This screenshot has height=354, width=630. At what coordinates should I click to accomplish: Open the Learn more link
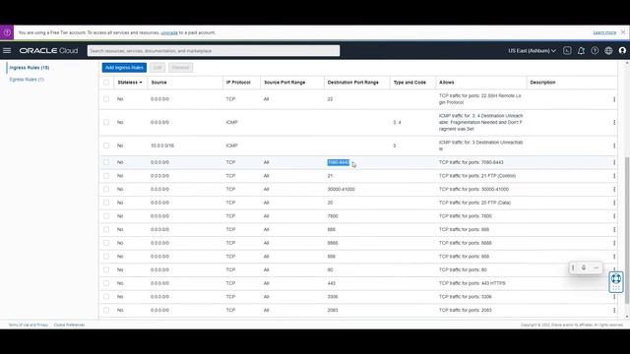pos(604,32)
